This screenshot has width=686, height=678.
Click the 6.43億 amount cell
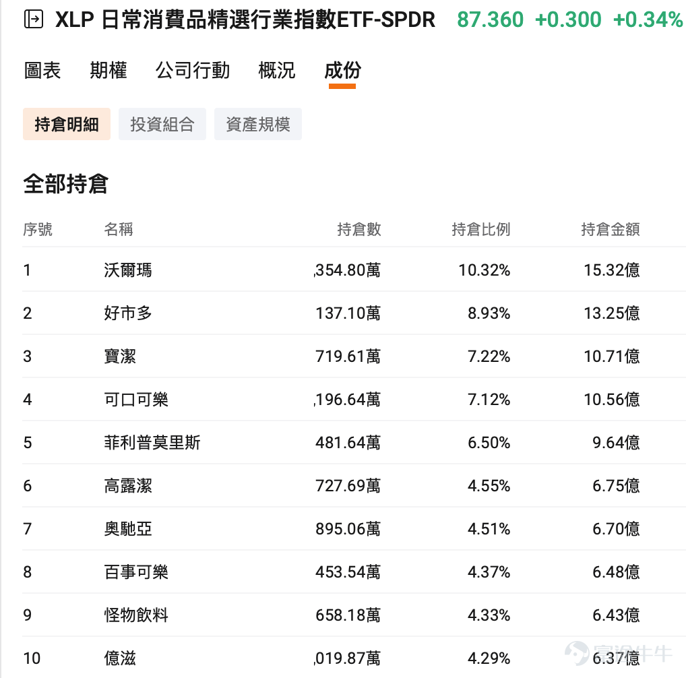click(617, 615)
